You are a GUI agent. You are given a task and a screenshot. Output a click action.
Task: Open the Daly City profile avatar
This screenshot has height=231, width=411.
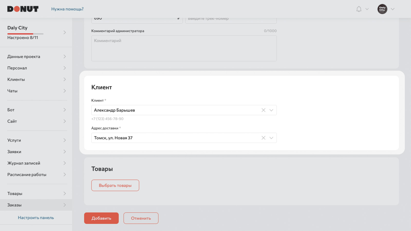(x=382, y=9)
